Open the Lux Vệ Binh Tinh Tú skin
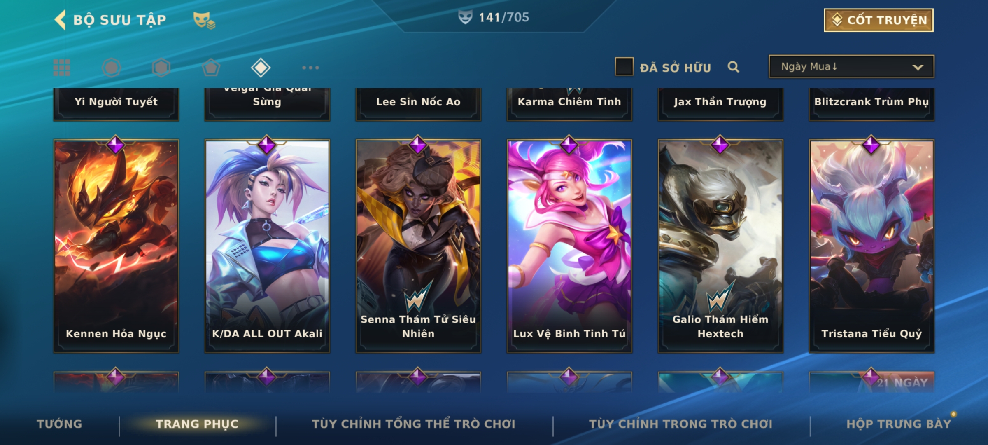 [x=569, y=246]
